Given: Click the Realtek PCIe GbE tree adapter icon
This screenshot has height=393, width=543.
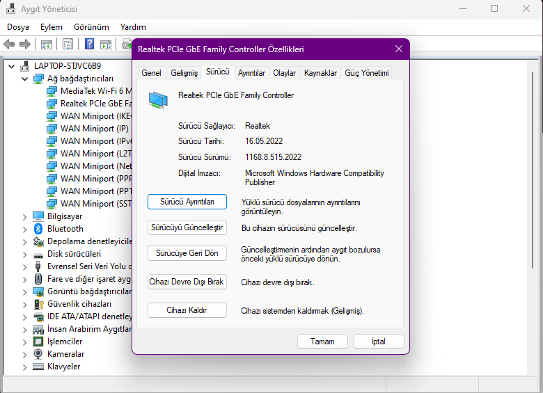Looking at the screenshot, I should coord(52,104).
